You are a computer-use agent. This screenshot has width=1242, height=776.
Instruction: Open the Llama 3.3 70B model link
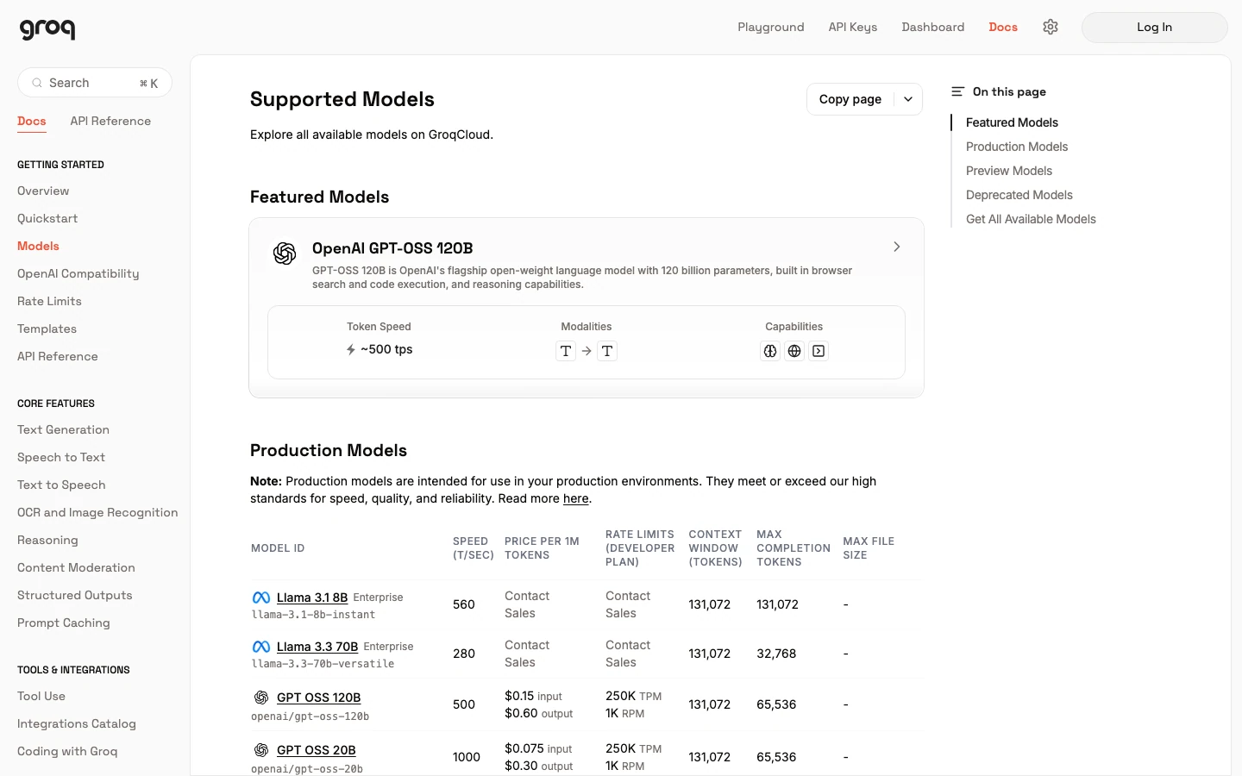pyautogui.click(x=317, y=647)
